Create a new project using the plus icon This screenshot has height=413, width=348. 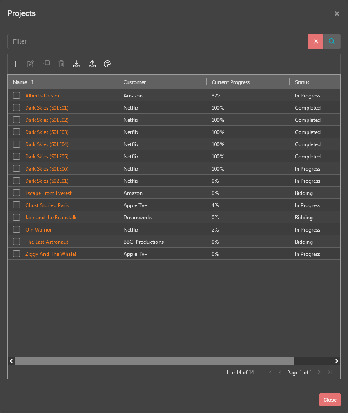[x=15, y=64]
